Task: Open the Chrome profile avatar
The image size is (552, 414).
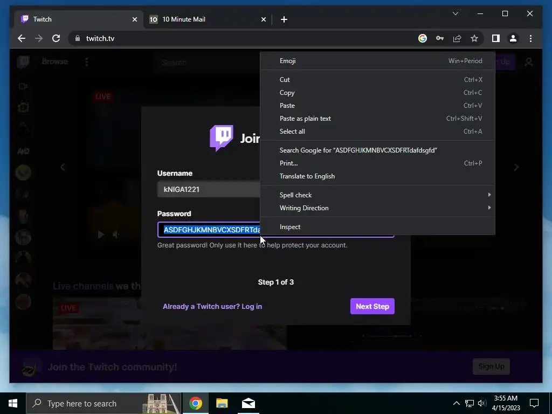Action: (513, 38)
